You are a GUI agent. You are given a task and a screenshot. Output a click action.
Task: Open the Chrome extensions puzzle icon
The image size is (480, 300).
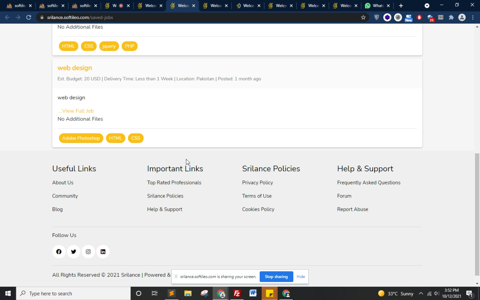(x=451, y=17)
